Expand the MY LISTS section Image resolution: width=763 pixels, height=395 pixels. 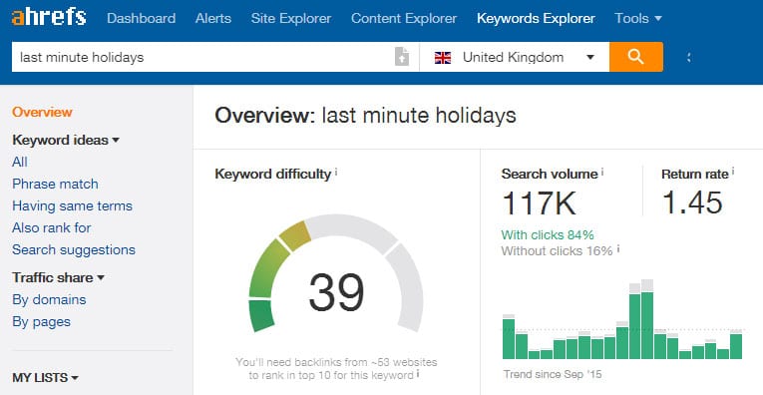click(45, 377)
